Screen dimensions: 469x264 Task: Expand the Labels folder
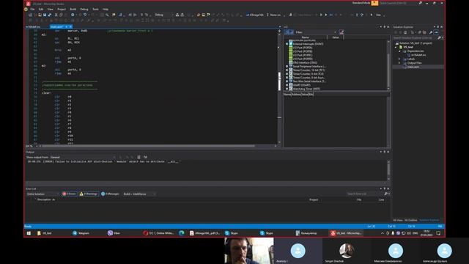click(x=399, y=59)
